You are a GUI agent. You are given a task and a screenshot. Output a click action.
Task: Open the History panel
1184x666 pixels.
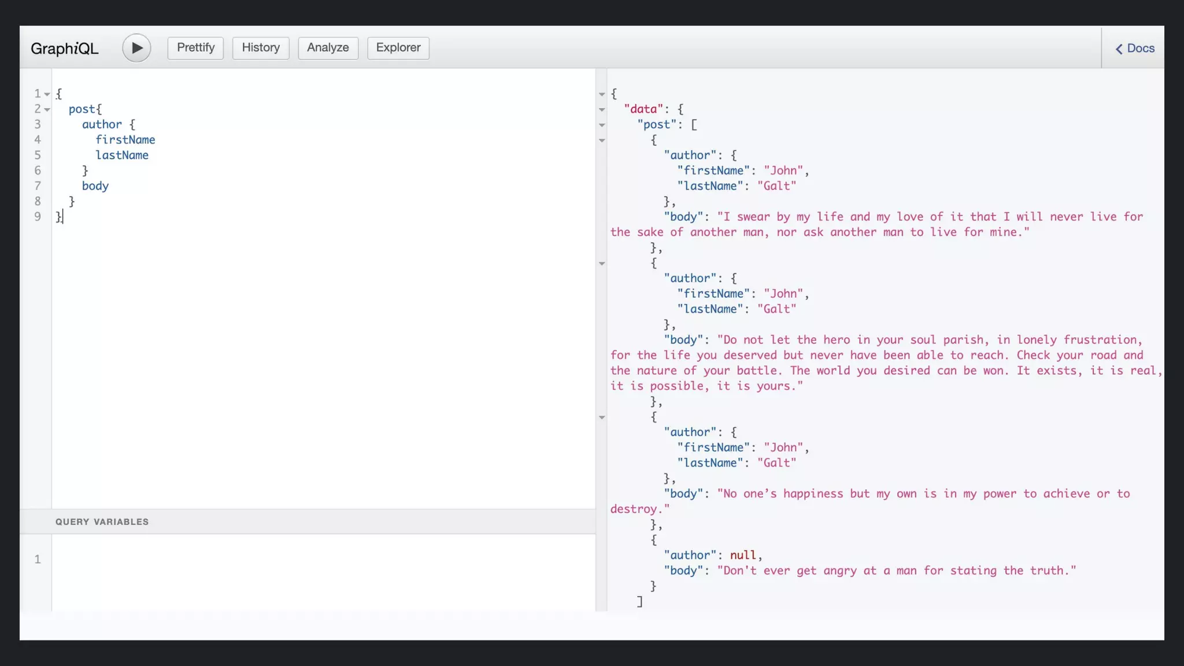coord(261,48)
